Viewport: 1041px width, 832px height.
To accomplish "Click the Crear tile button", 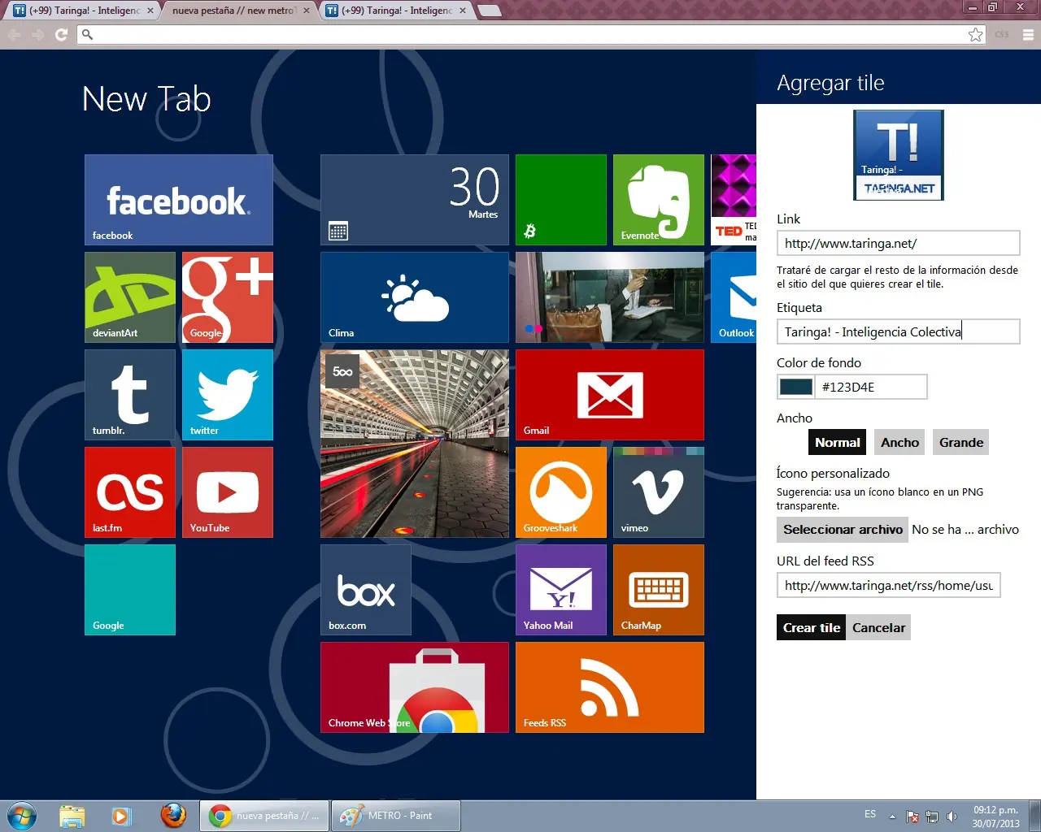I will click(x=811, y=628).
